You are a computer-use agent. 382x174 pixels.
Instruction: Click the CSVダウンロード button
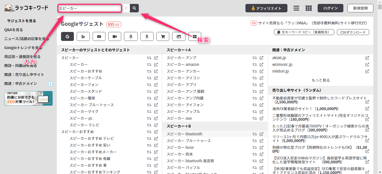(x=353, y=32)
